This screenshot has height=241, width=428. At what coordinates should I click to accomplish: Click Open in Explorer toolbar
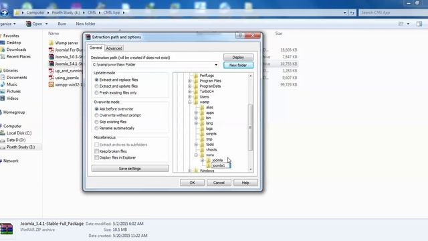point(34,24)
